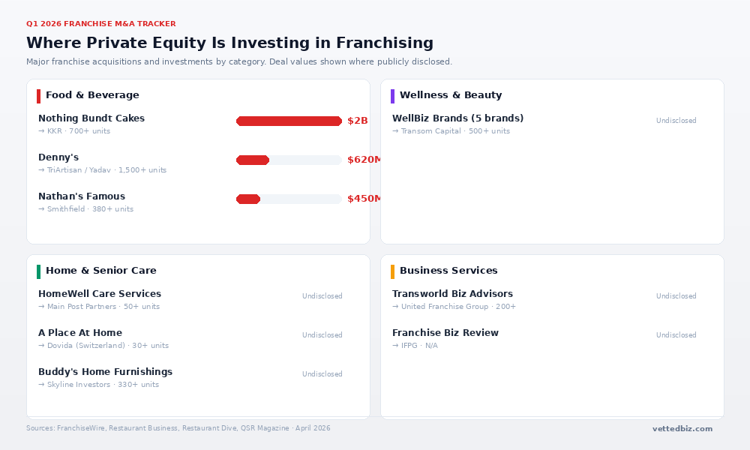Select the Nathan's Famous deal value bar
This screenshot has width=750, height=450.
[289, 199]
